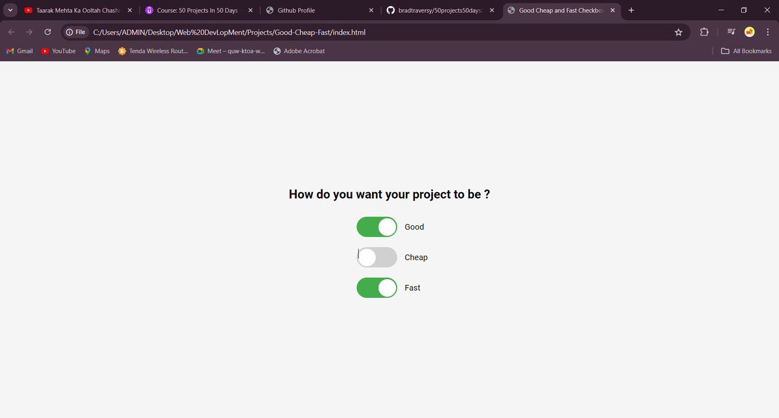Screen dimensions: 779x418
Task: Click the File site information chip
Action: coord(76,32)
